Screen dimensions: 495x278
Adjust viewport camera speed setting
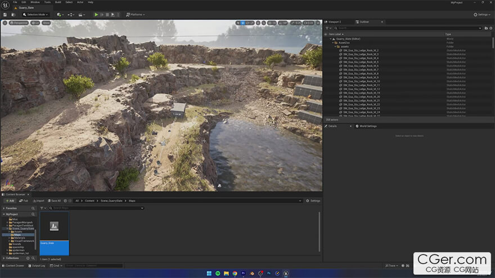pos(309,23)
